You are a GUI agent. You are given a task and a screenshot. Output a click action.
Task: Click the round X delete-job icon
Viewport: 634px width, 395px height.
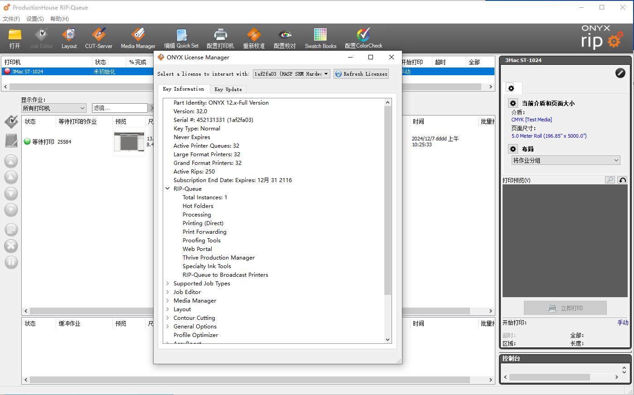click(x=11, y=246)
